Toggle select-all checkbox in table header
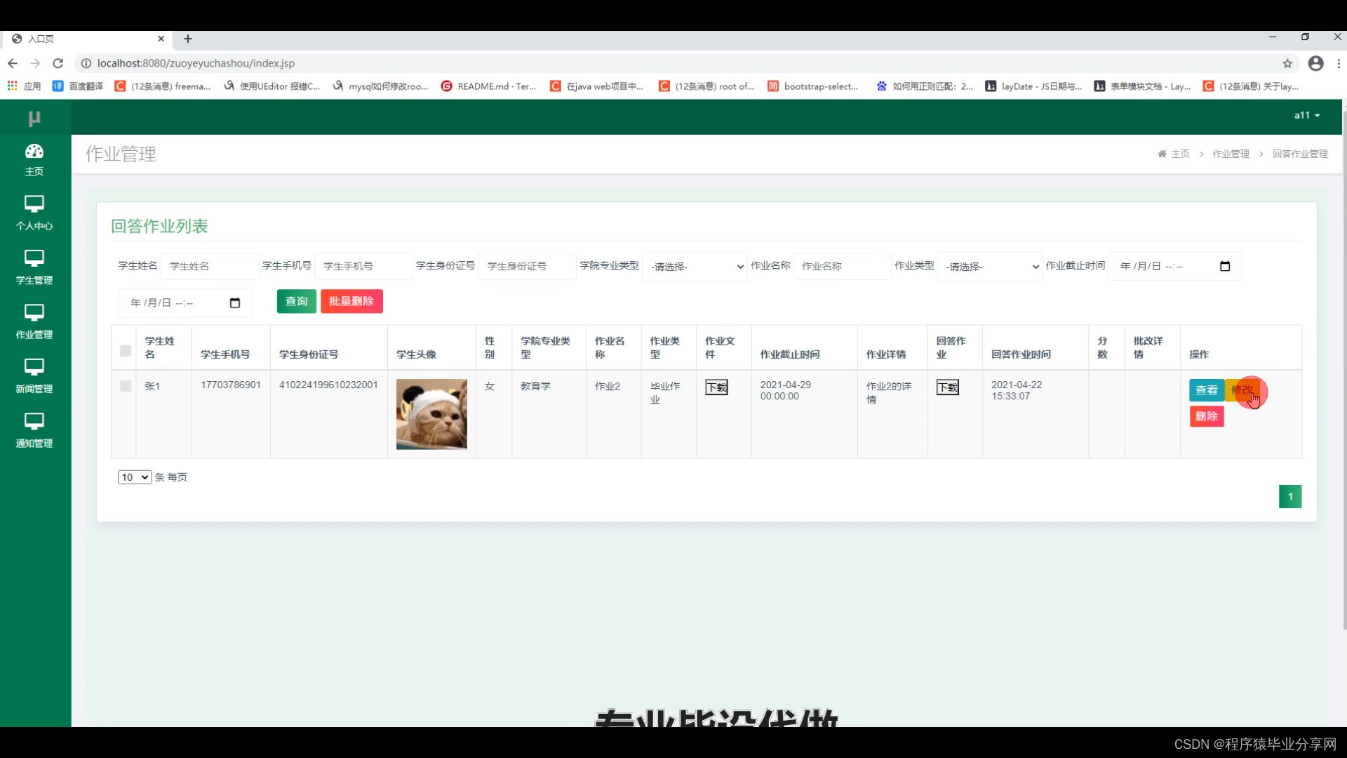The height and width of the screenshot is (758, 1347). coord(126,350)
